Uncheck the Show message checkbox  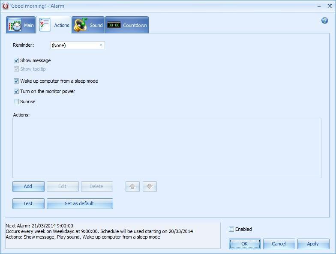[x=16, y=60]
